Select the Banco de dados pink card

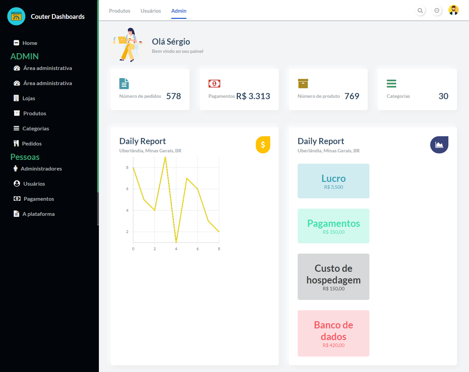333,333
